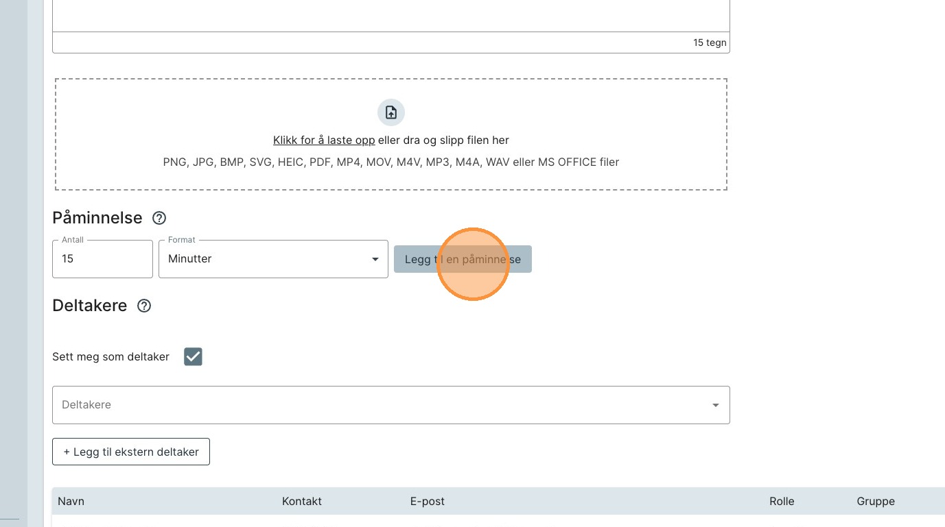Viewport: 945px width, 527px height.
Task: Click the Sett meg som deltaker label
Action: [110, 356]
